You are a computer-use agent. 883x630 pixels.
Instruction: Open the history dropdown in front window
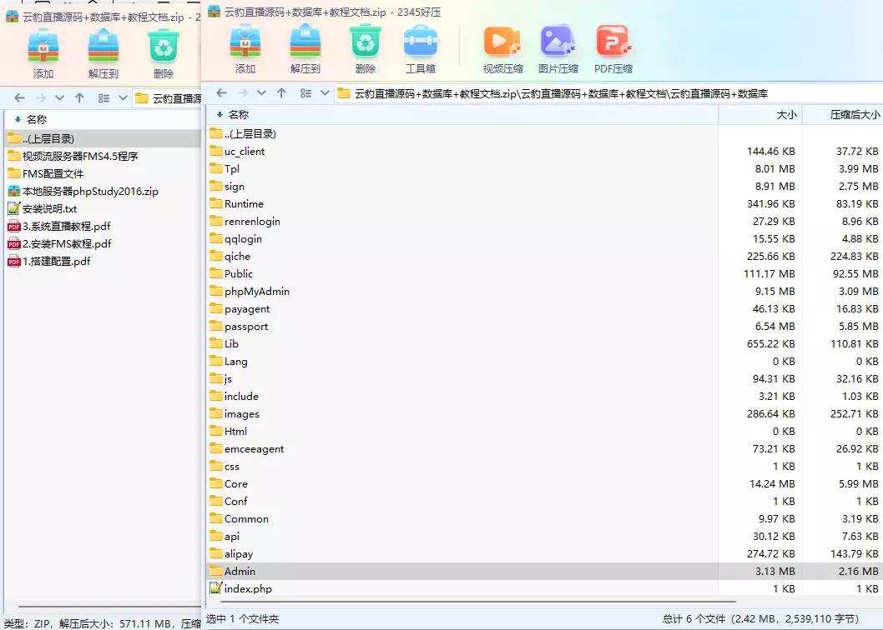tap(261, 92)
